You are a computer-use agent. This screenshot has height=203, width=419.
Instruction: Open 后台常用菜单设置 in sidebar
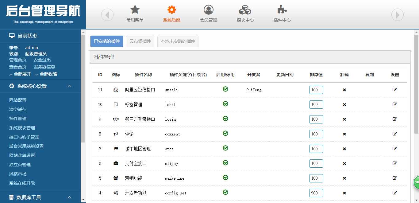pos(26,146)
